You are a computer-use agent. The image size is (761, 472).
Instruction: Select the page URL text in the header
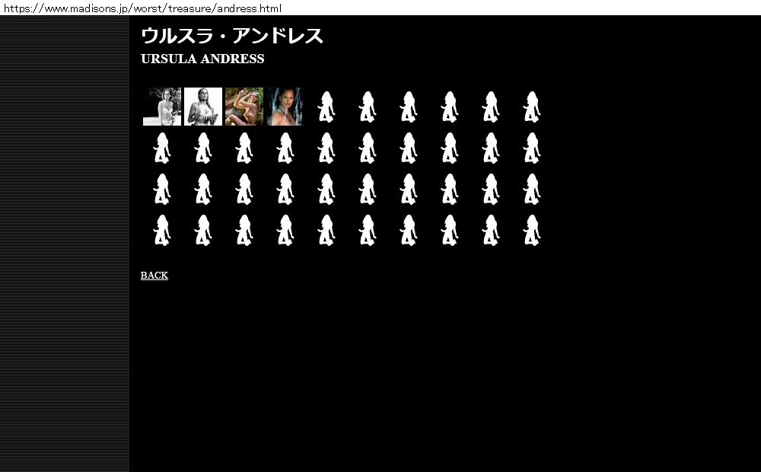[x=143, y=8]
